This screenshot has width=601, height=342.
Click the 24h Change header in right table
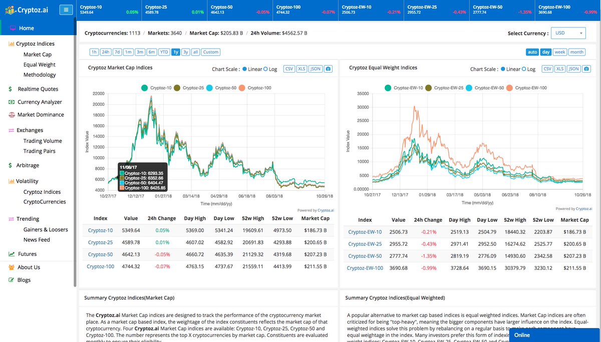[428, 220]
